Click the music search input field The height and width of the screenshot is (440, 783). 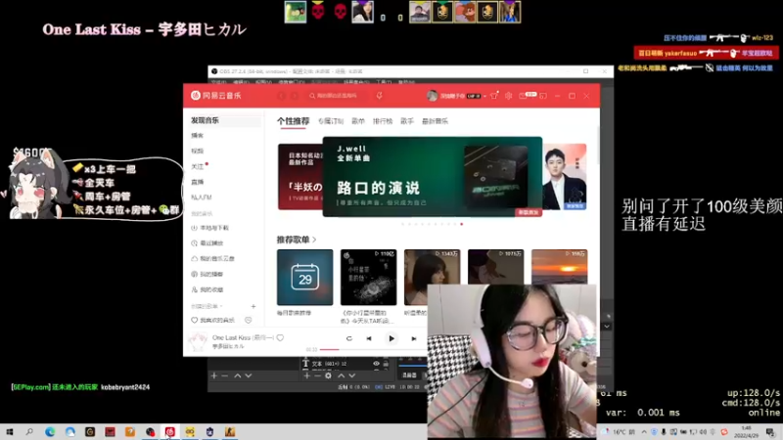[337, 95]
